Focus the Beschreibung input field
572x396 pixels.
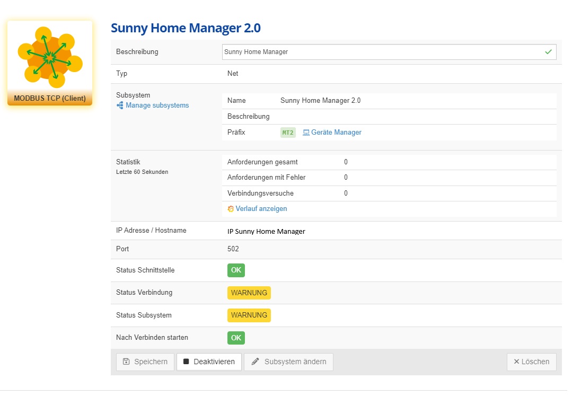[x=389, y=52]
